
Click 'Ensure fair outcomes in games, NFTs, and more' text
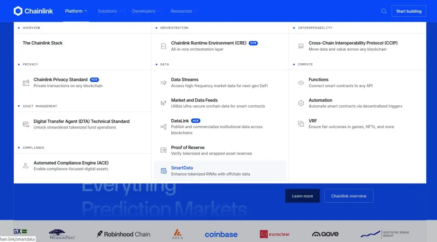pos(351,127)
